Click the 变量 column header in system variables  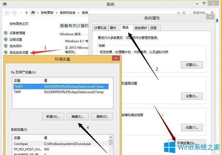click(x=17, y=138)
